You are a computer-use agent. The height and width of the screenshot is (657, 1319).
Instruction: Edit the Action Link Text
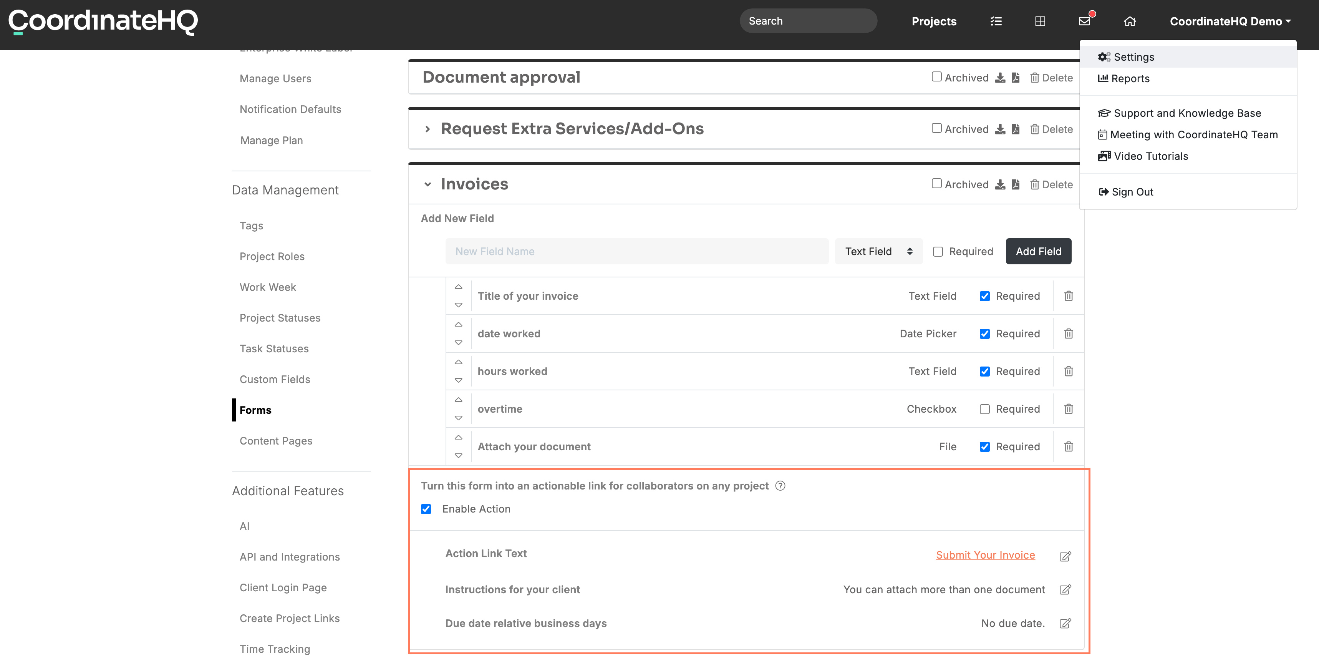point(1065,556)
